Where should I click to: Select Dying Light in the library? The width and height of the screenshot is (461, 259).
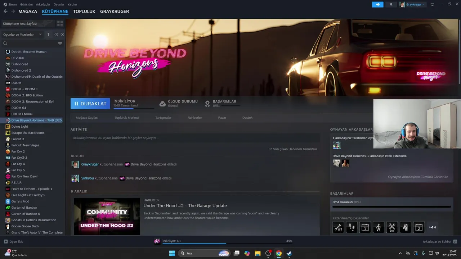[x=19, y=127]
